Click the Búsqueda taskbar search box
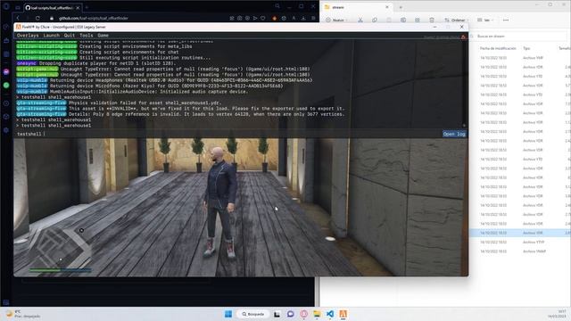 tap(253, 314)
